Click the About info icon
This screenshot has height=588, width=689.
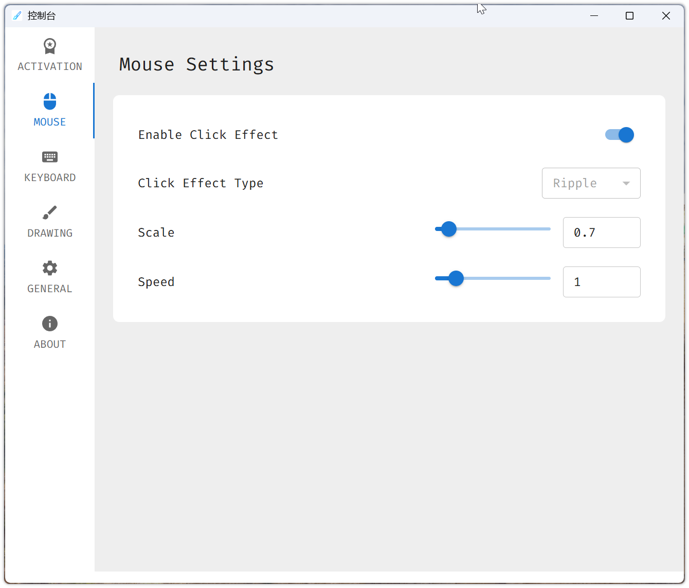[49, 324]
